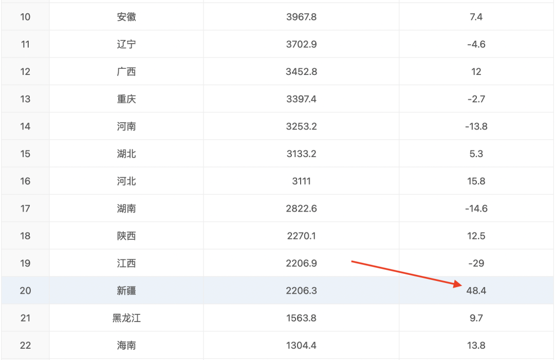Select the 河北 cell
Image resolution: width=555 pixels, height=360 pixels.
coord(126,181)
